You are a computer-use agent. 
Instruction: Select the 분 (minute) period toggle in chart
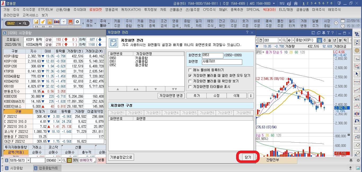(340, 40)
